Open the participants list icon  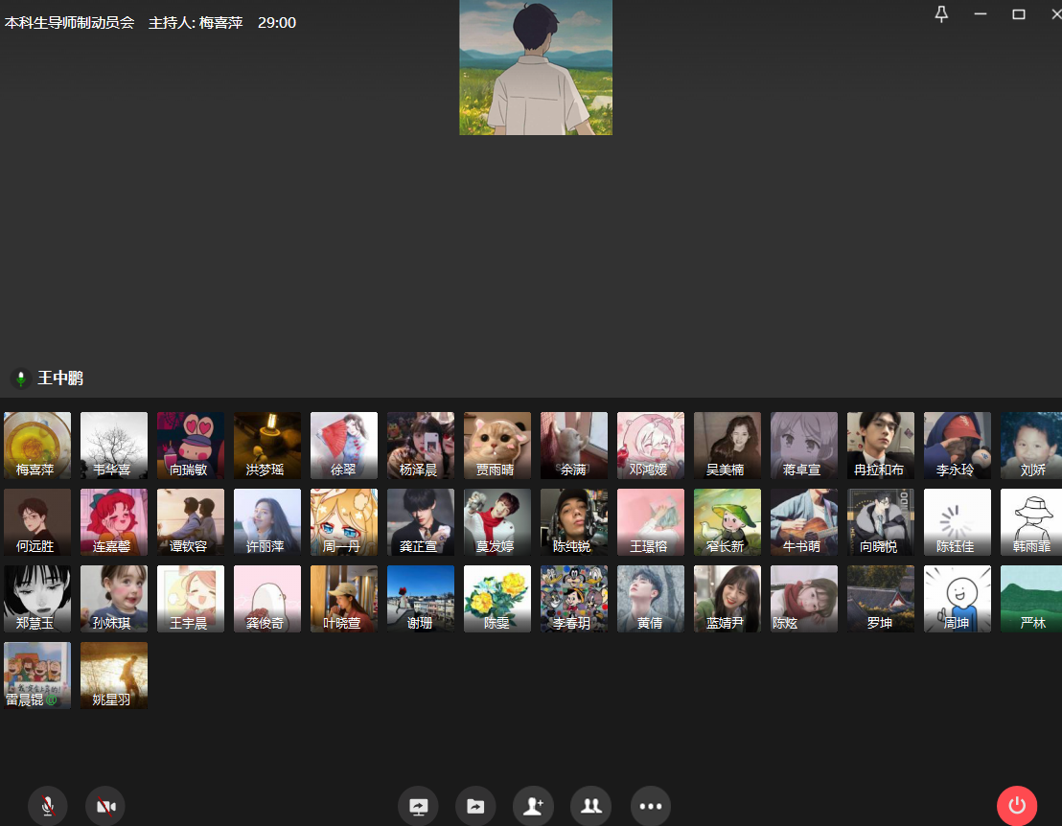(x=590, y=806)
